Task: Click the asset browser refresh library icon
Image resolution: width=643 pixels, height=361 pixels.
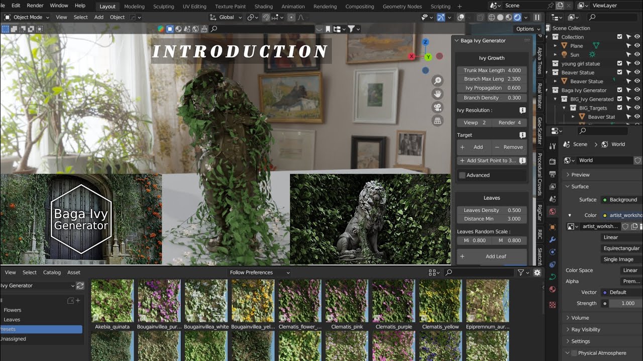Action: coord(80,286)
